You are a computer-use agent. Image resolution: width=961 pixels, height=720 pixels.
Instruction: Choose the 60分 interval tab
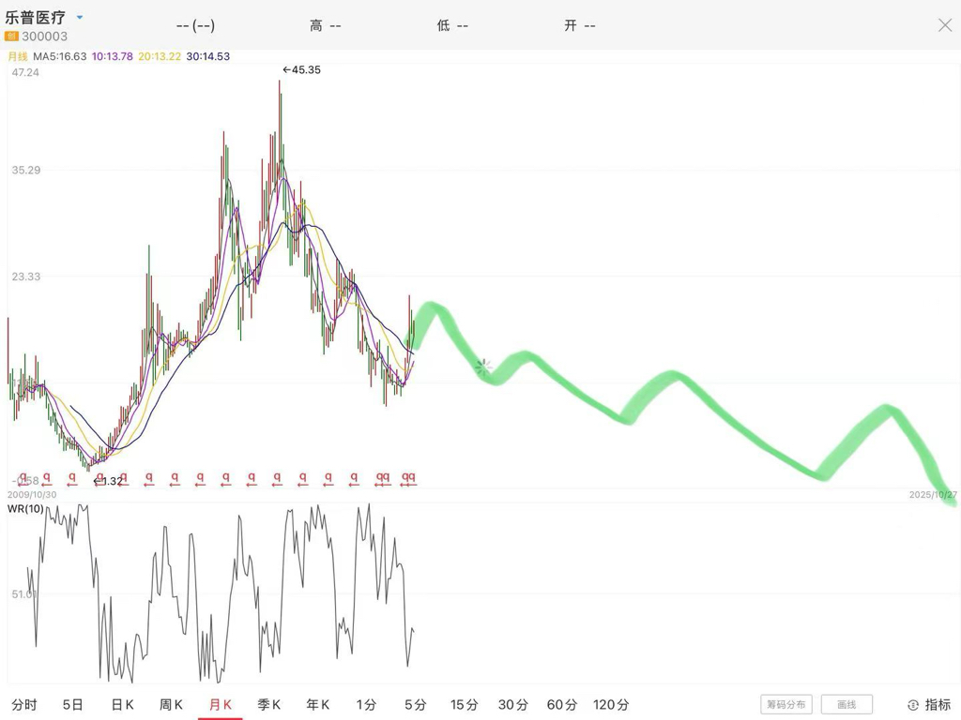pos(562,705)
